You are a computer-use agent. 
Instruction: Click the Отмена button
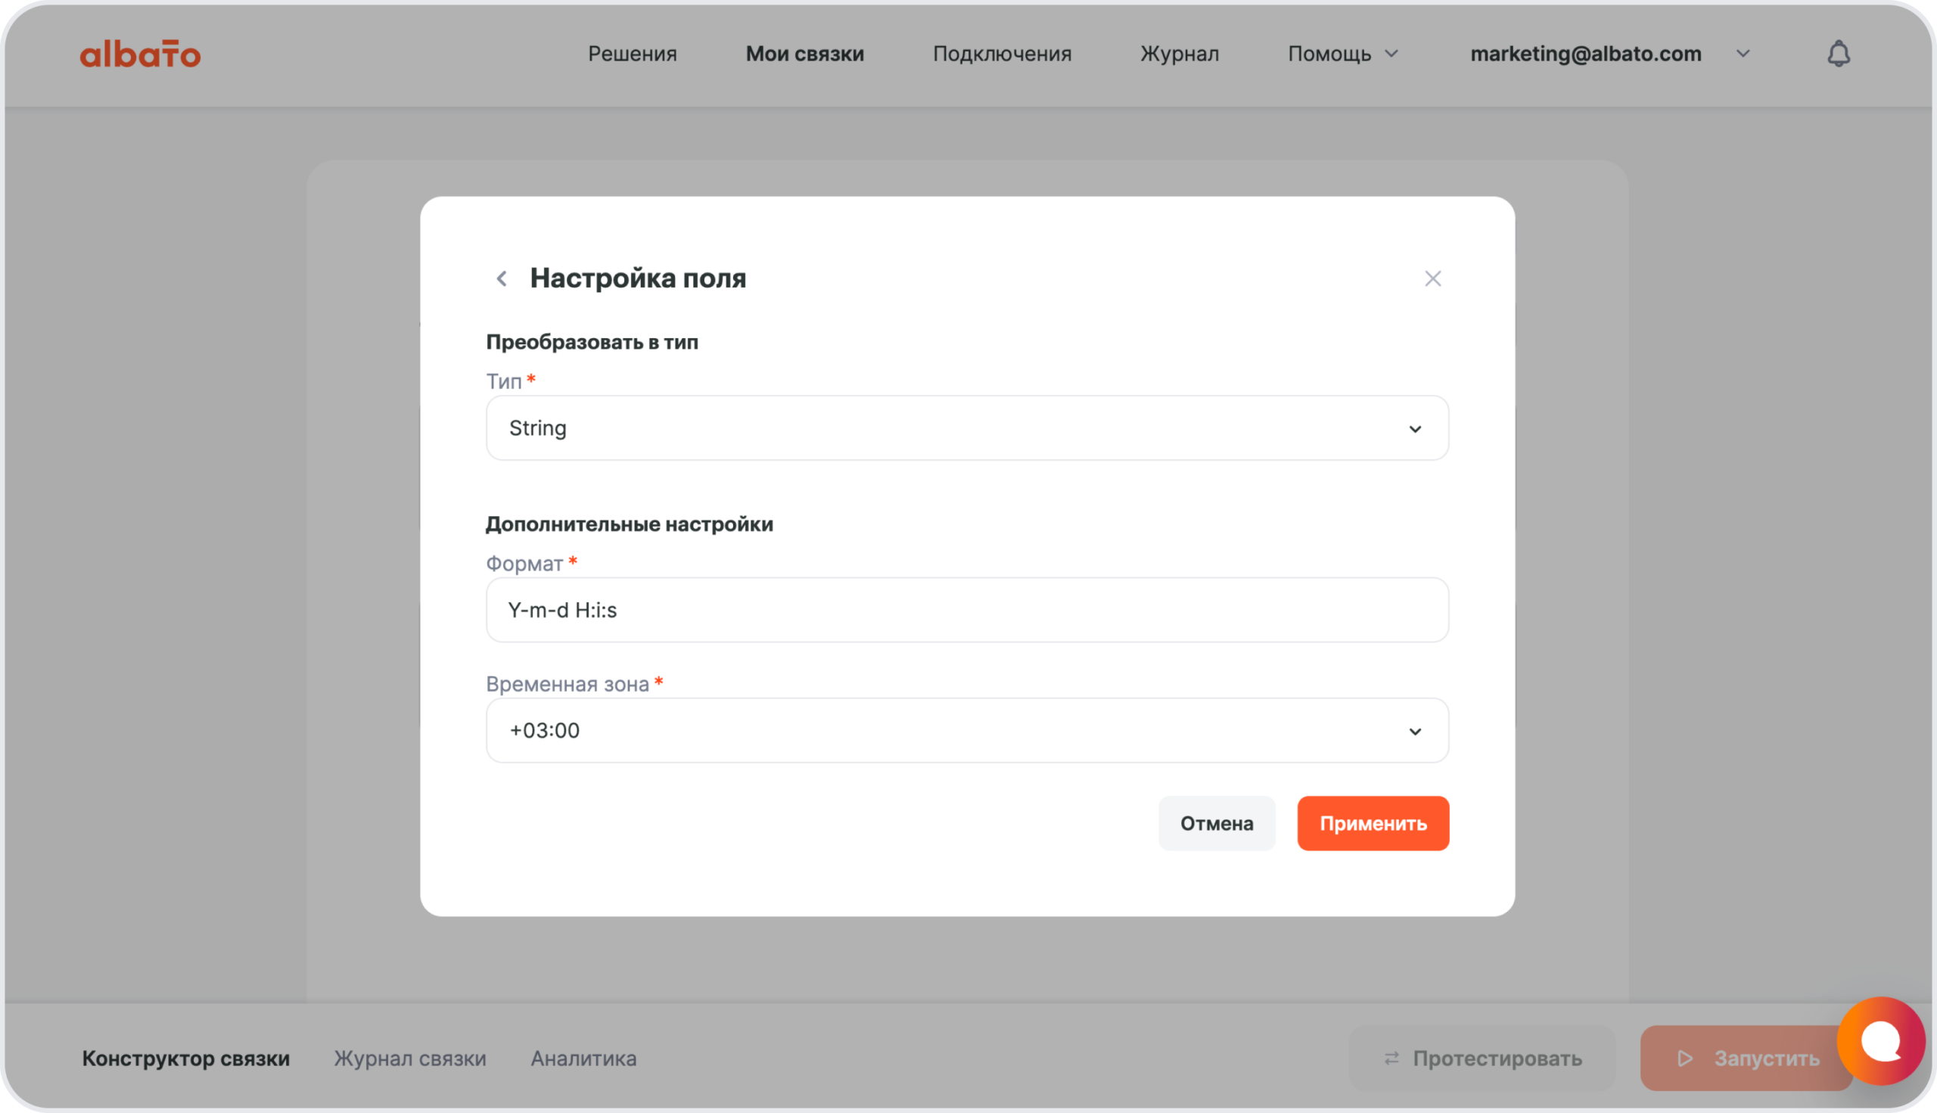coord(1216,823)
